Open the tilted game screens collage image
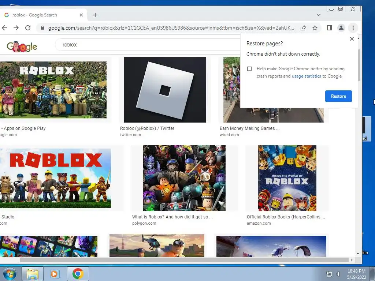This screenshot has height=281, width=375. point(49,246)
